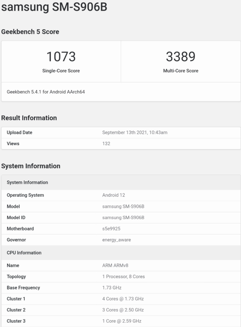This screenshot has width=241, height=327.
Task: Click the Single-Core Score label
Action: click(61, 71)
